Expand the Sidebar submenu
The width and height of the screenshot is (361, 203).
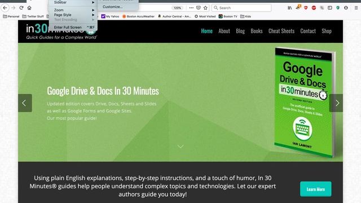click(x=73, y=2)
